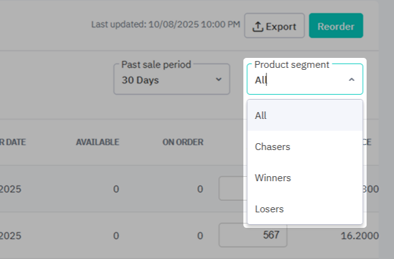
Task: Click the second row's date cell
Action: click(x=11, y=236)
